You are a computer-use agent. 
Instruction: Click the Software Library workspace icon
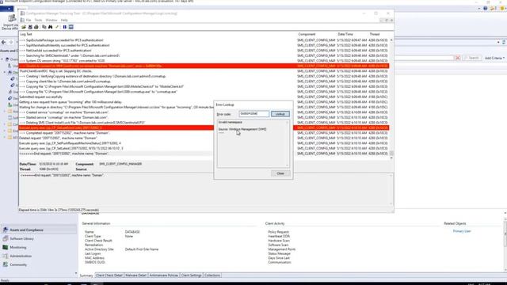click(x=6, y=238)
